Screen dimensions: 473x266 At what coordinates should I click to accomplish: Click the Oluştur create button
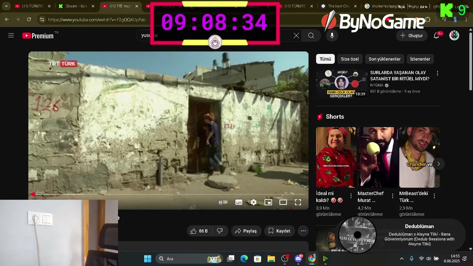click(411, 35)
